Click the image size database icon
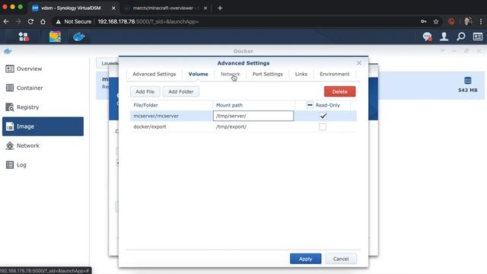 tap(468, 81)
